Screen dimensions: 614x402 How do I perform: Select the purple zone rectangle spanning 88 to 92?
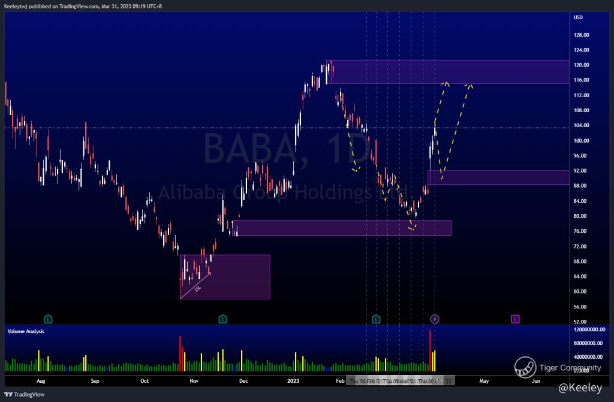498,178
